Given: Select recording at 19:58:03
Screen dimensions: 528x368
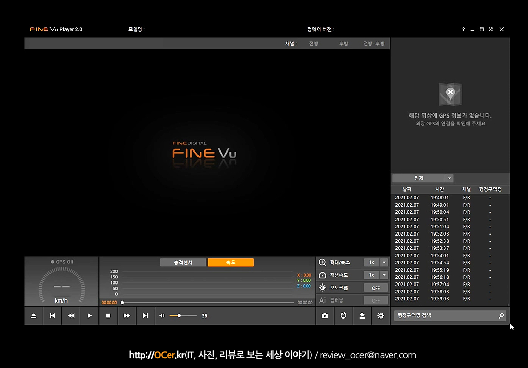Looking at the screenshot, I should (450, 292).
